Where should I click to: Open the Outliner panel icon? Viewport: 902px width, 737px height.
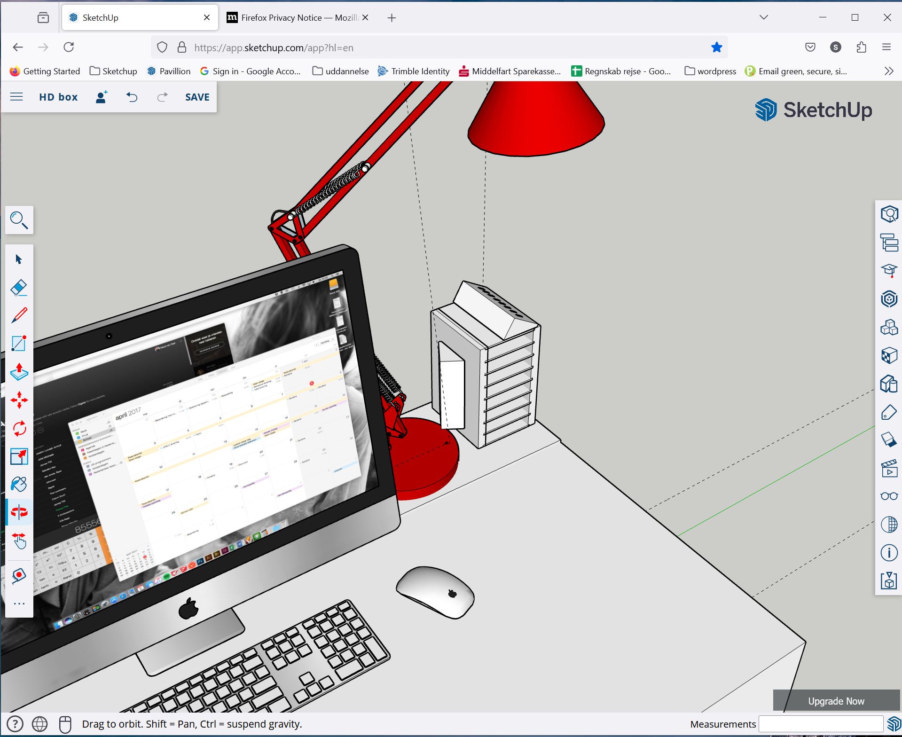889,243
